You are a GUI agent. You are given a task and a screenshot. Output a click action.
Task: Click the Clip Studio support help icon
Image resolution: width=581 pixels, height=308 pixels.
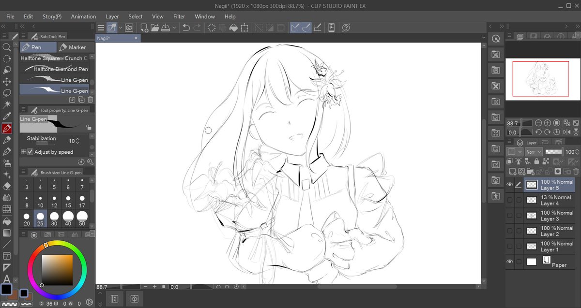[x=346, y=28]
